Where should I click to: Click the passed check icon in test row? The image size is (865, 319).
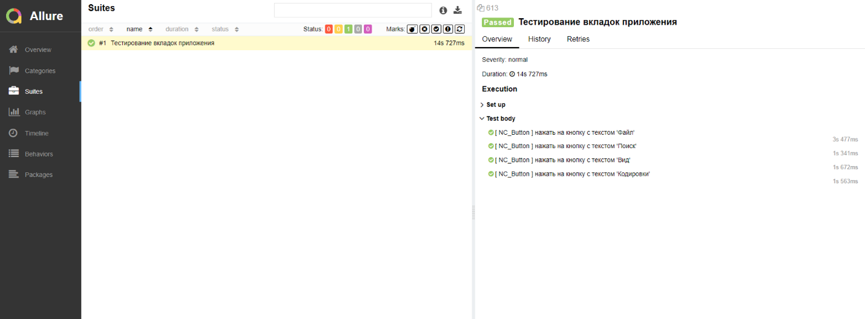(91, 43)
